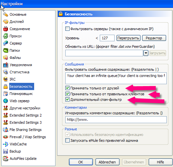Enable Запускать eMule без привилегий админа

(67, 140)
